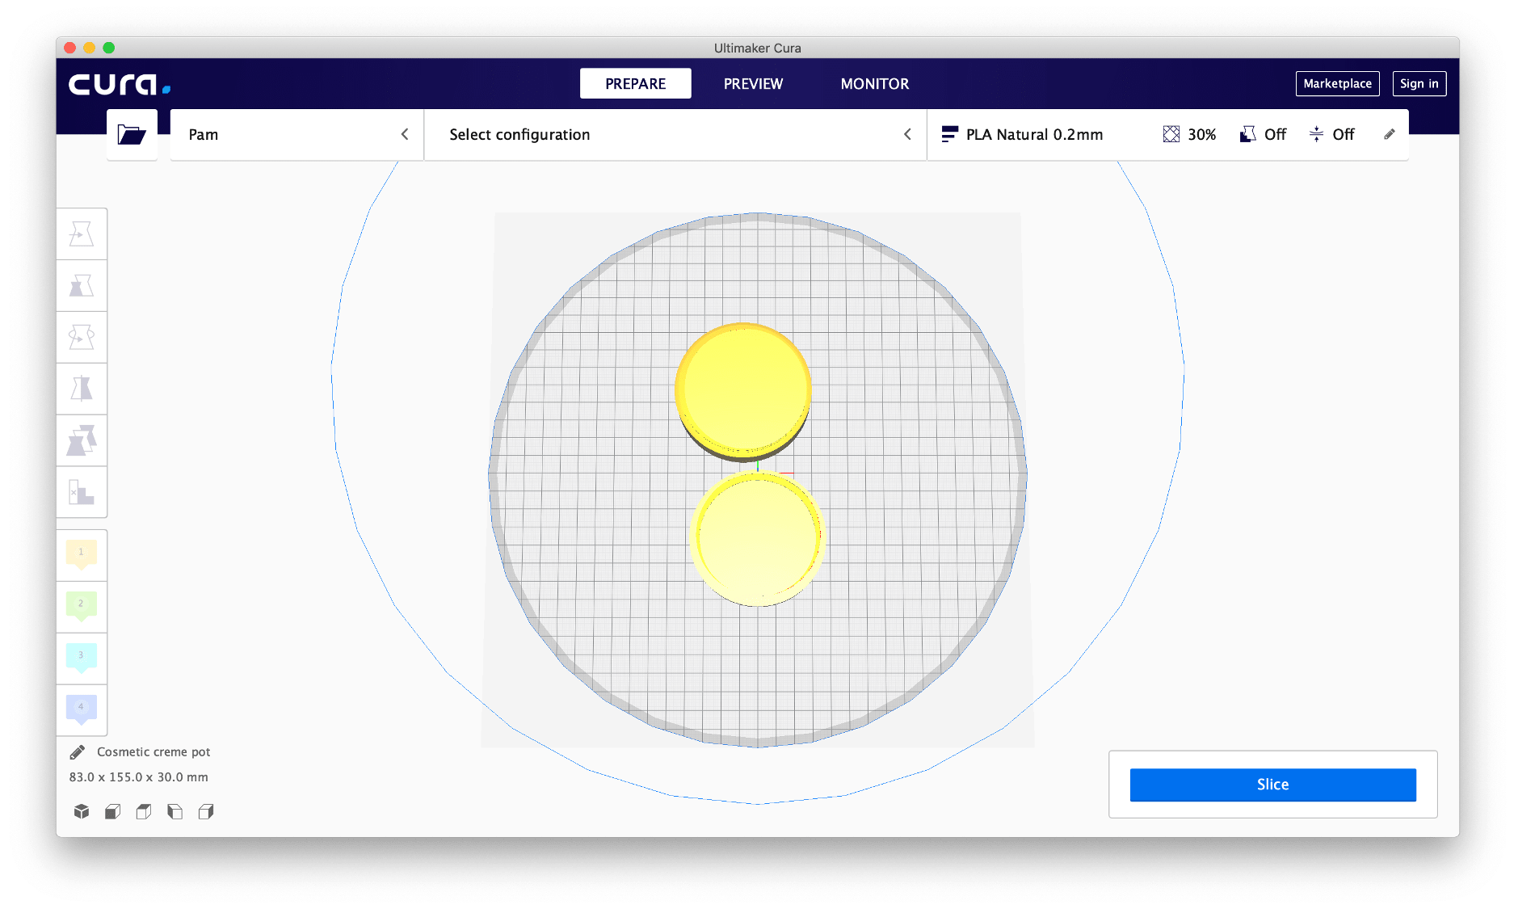Switch to the PREVIEW tab
Screen dimensions: 1514x909
coord(753,84)
